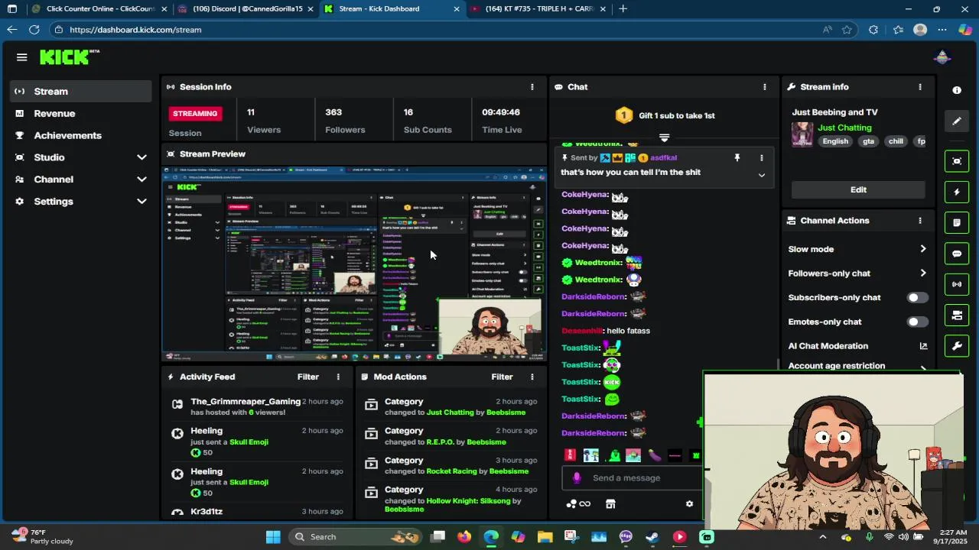This screenshot has height=550, width=979.
Task: Click the gta stream tag
Action: click(x=868, y=141)
